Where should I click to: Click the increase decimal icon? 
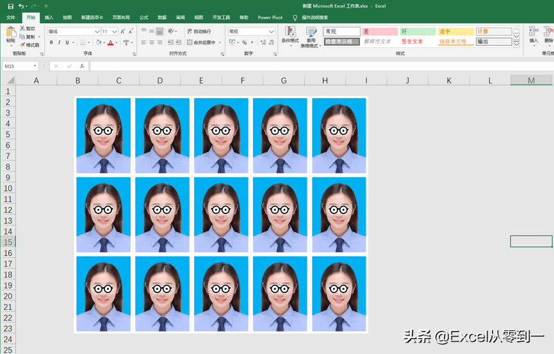pyautogui.click(x=263, y=42)
